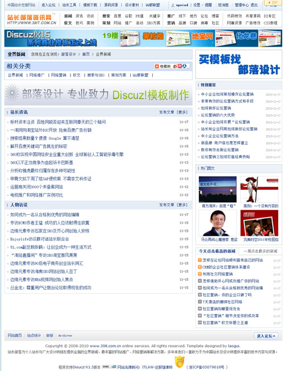Open 设计素材 in the top bar
Viewport: 284px width, 371px height.
(132, 5)
